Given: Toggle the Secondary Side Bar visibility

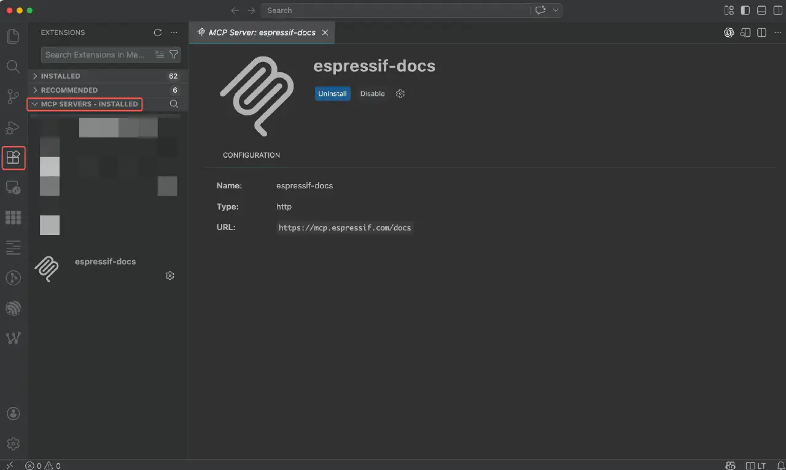Looking at the screenshot, I should pyautogui.click(x=777, y=10).
